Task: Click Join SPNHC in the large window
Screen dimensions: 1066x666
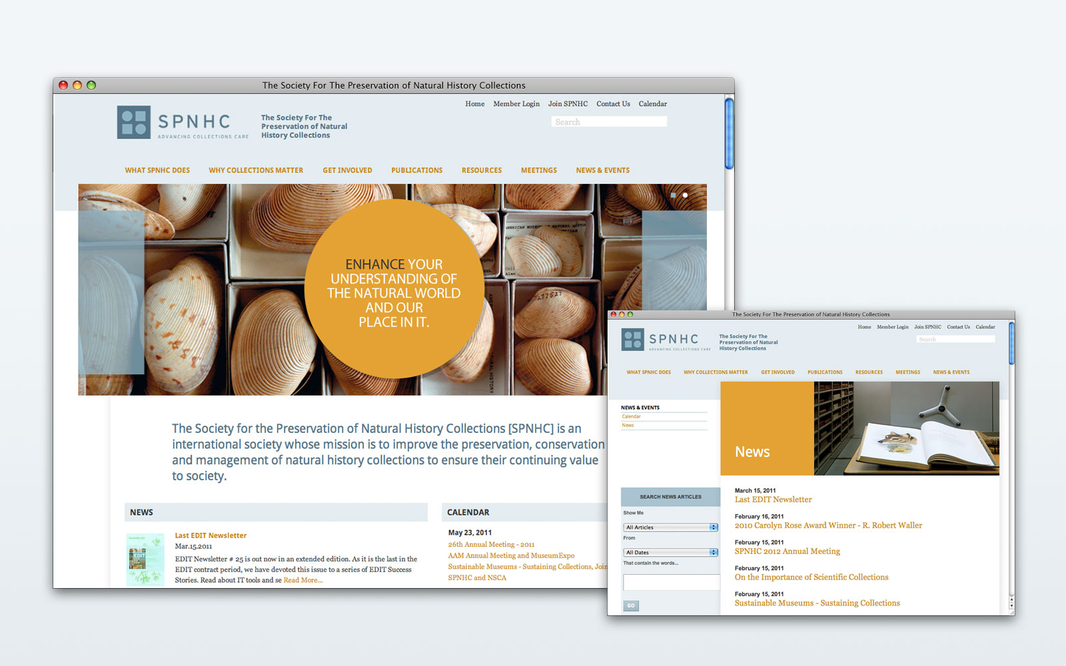Action: 568,104
